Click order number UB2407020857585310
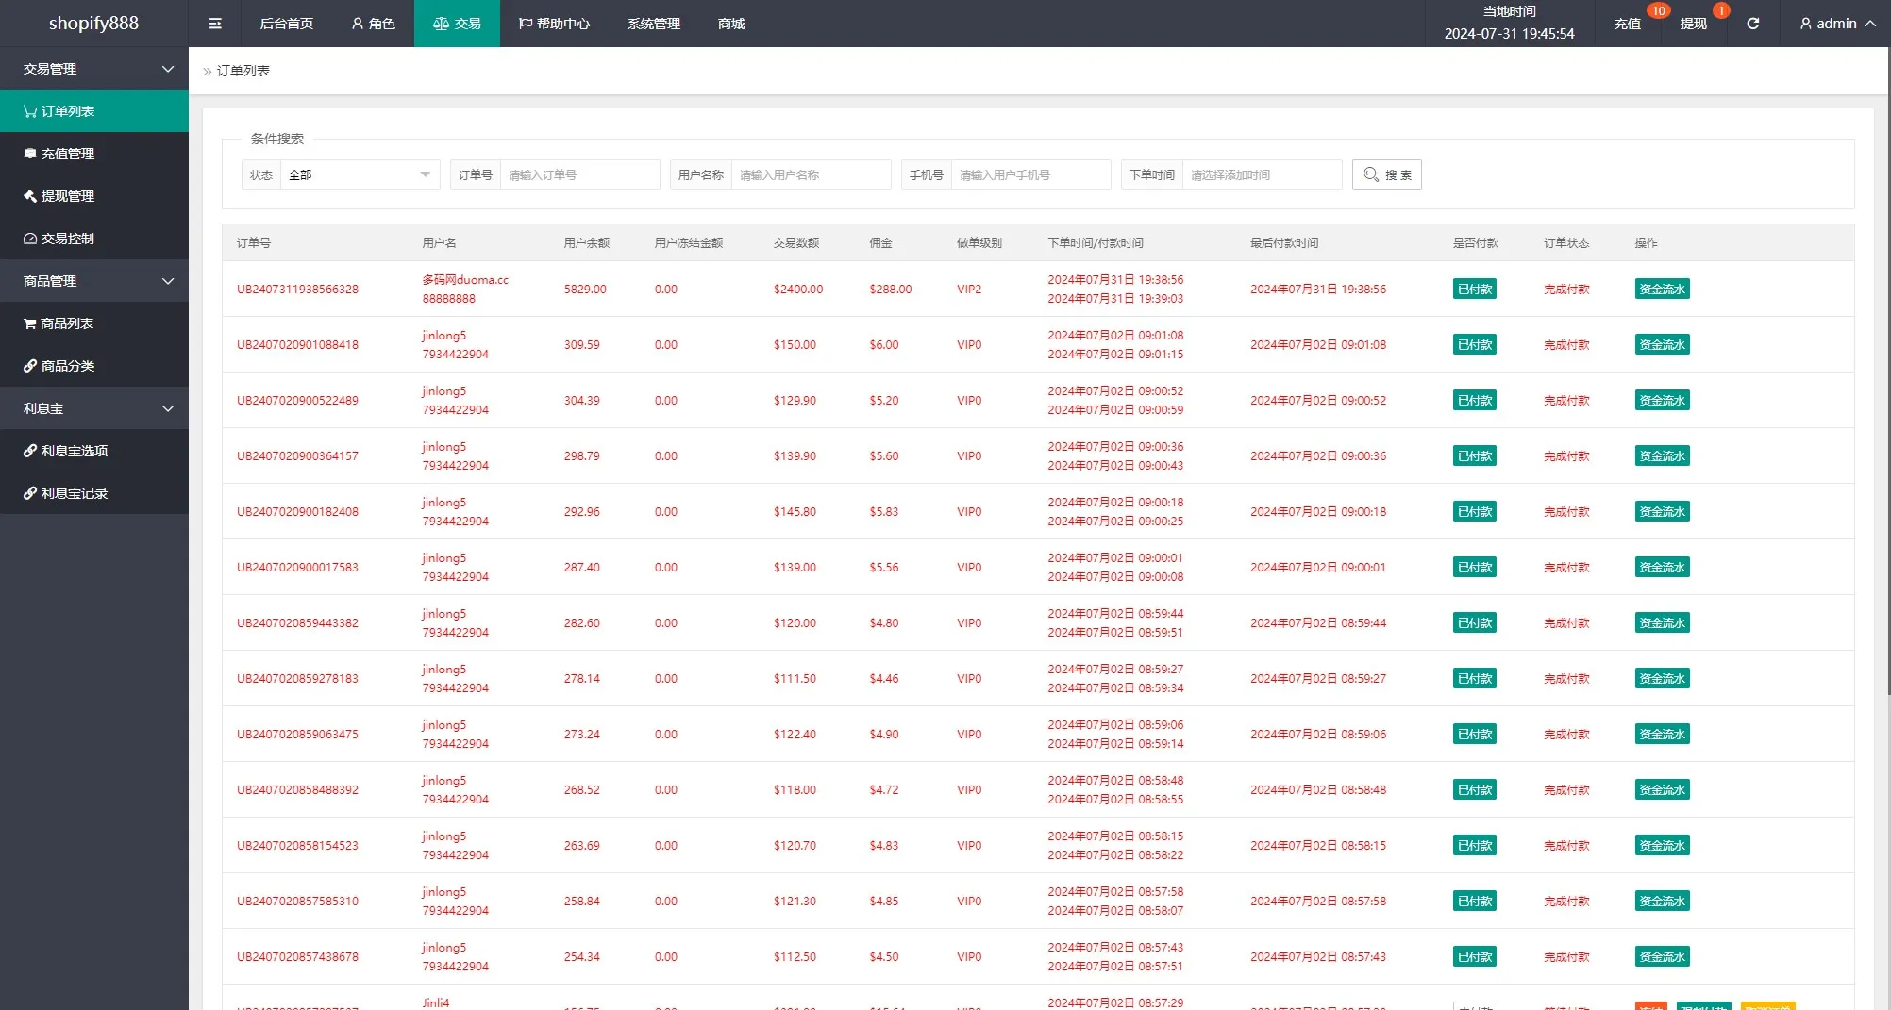 [297, 902]
